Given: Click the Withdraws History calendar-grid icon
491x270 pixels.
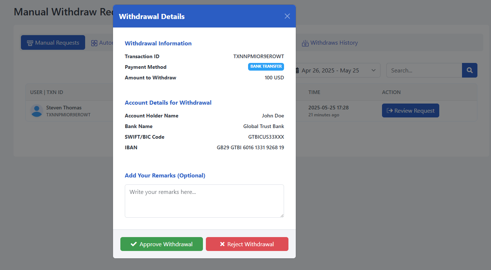Looking at the screenshot, I should click(x=305, y=43).
